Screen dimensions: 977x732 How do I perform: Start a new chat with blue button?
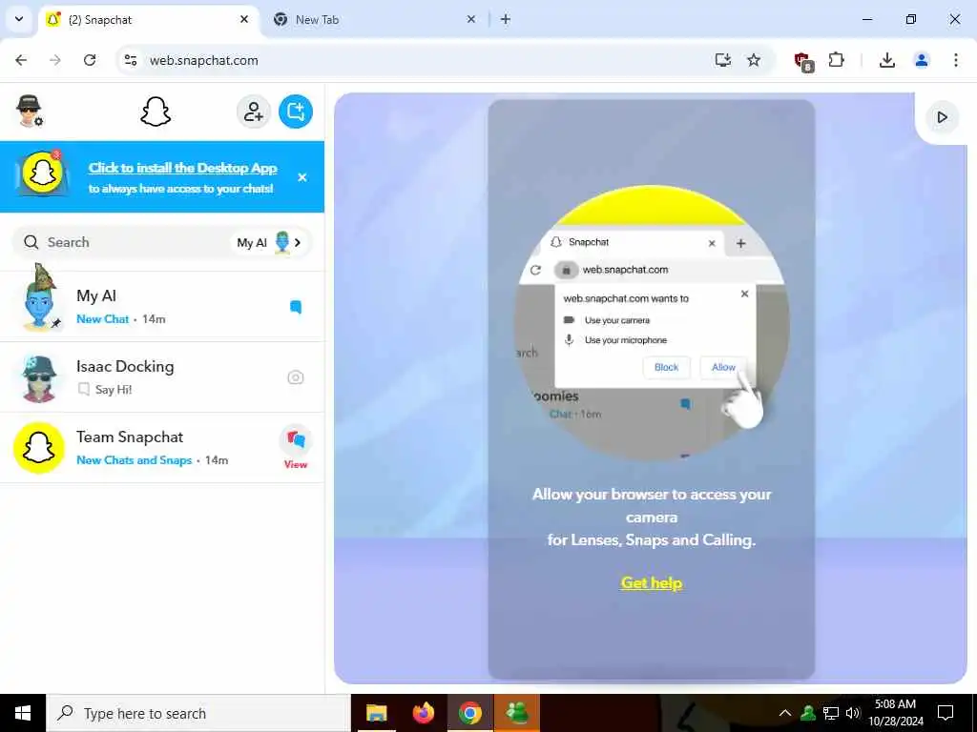[296, 112]
